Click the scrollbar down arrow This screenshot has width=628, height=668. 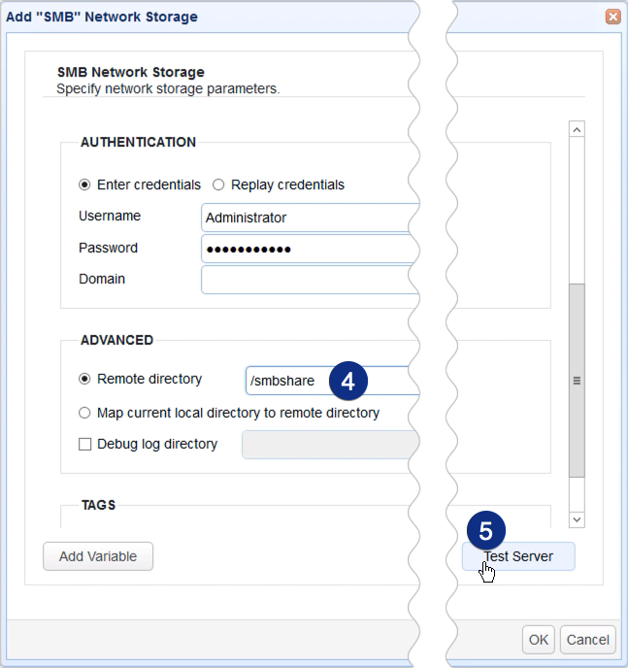pyautogui.click(x=577, y=519)
